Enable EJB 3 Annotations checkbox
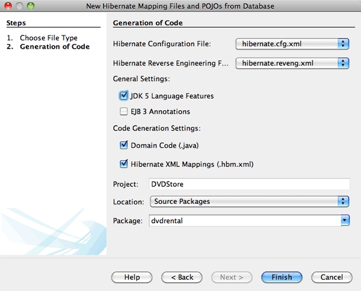 [124, 111]
